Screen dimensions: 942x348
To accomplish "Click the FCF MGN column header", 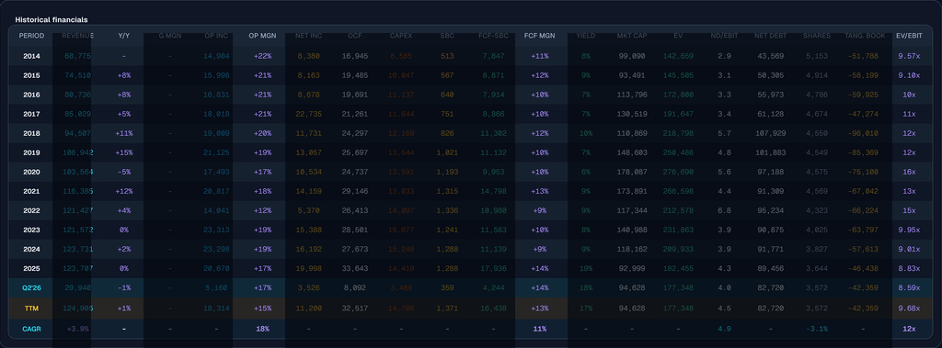I will point(539,36).
